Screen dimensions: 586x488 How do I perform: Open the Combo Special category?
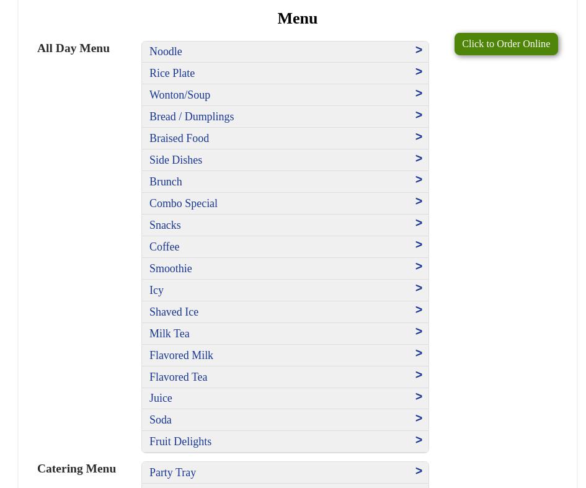pyautogui.click(x=184, y=203)
